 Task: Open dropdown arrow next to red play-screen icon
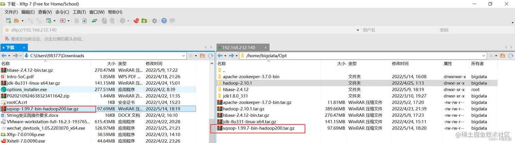pos(68,21)
